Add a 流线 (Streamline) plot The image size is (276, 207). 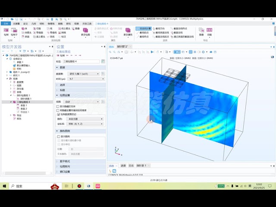[x=51, y=37]
